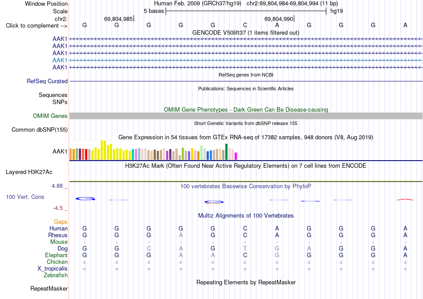Image resolution: width=423 pixels, height=299 pixels.
Task: Click the -4.5 conservation minimum value
Action: point(58,208)
